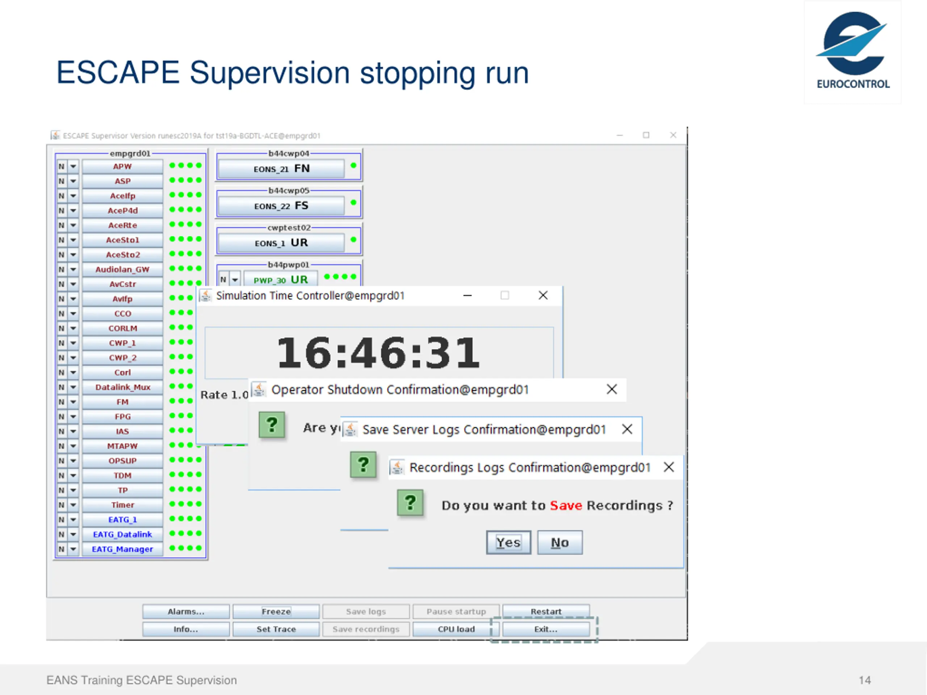Click the question mark icon in Recordings Logs dialog

coord(410,503)
